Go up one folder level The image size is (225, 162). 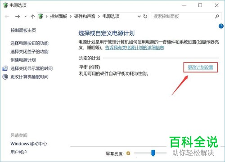[33, 16]
